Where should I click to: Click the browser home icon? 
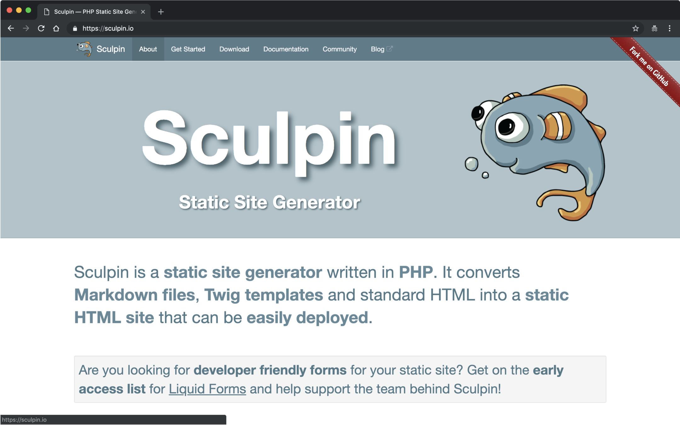tap(56, 28)
